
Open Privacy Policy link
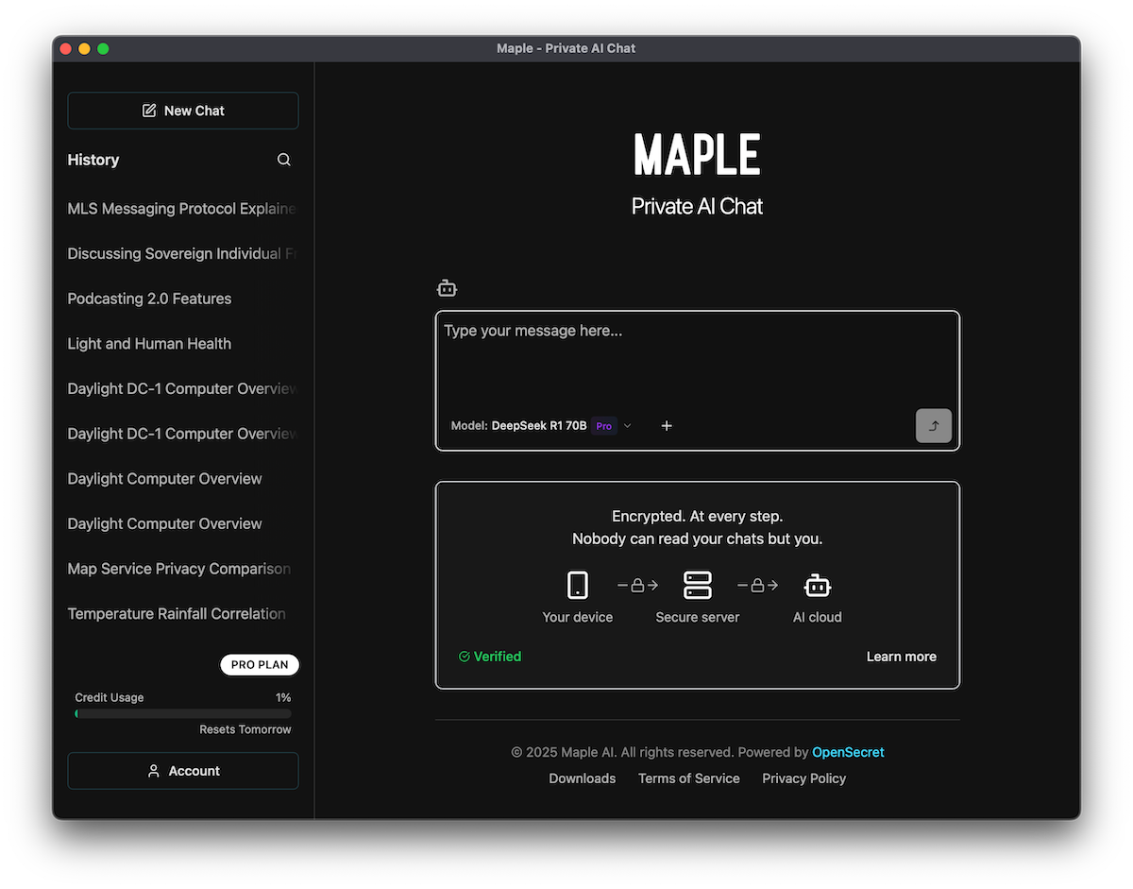click(804, 778)
